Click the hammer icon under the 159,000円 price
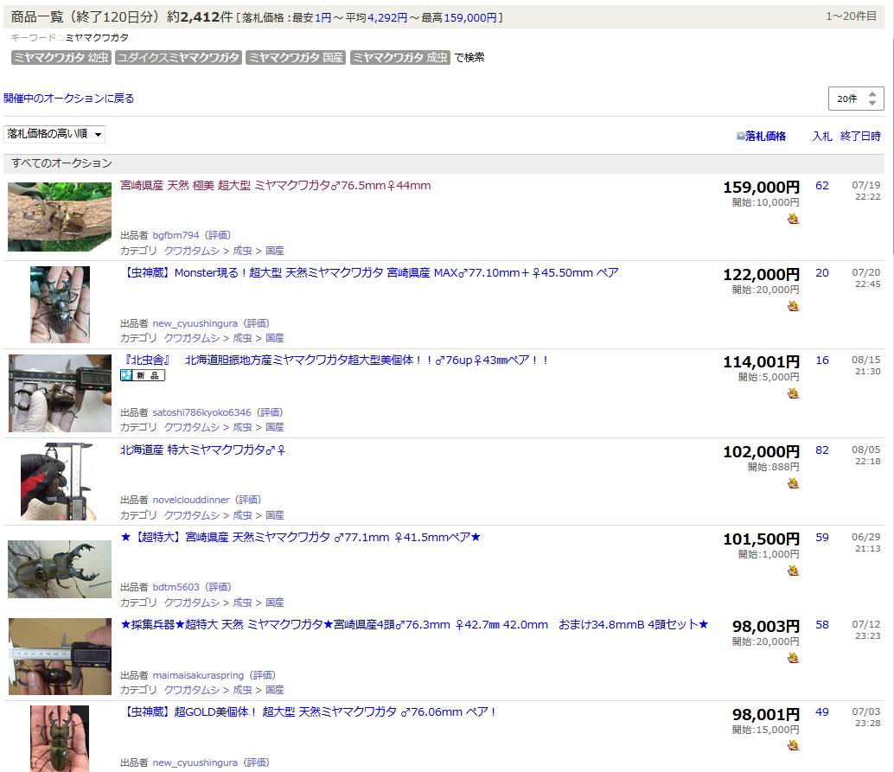Viewport: 894px width, 772px height. point(793,219)
